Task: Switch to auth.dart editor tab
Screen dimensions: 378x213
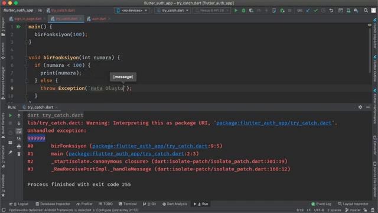Action: click(x=98, y=18)
